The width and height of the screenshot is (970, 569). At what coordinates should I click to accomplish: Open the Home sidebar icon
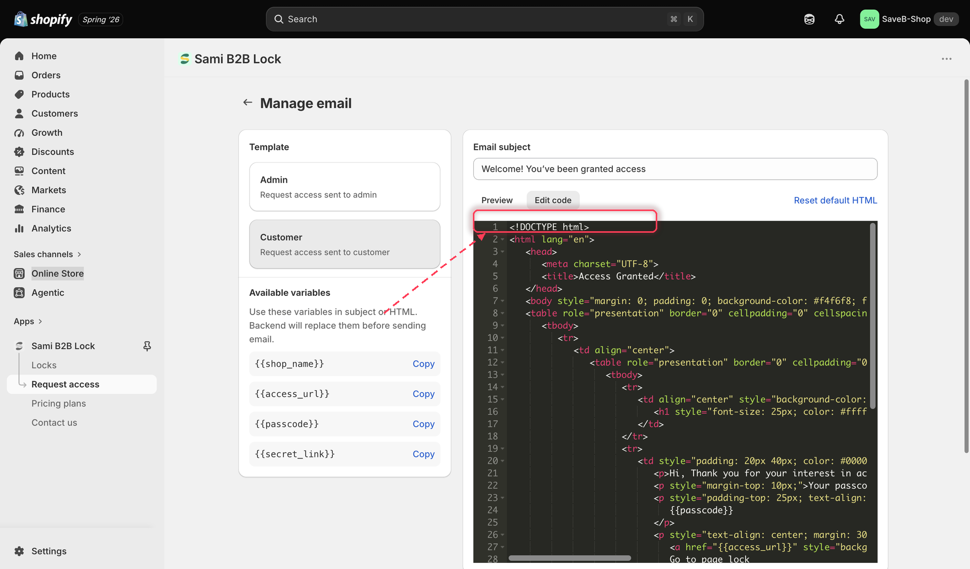pyautogui.click(x=19, y=56)
